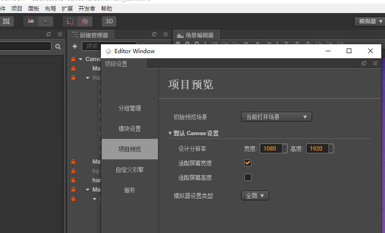Enable the 适配屏幕高度 checkbox

click(248, 177)
